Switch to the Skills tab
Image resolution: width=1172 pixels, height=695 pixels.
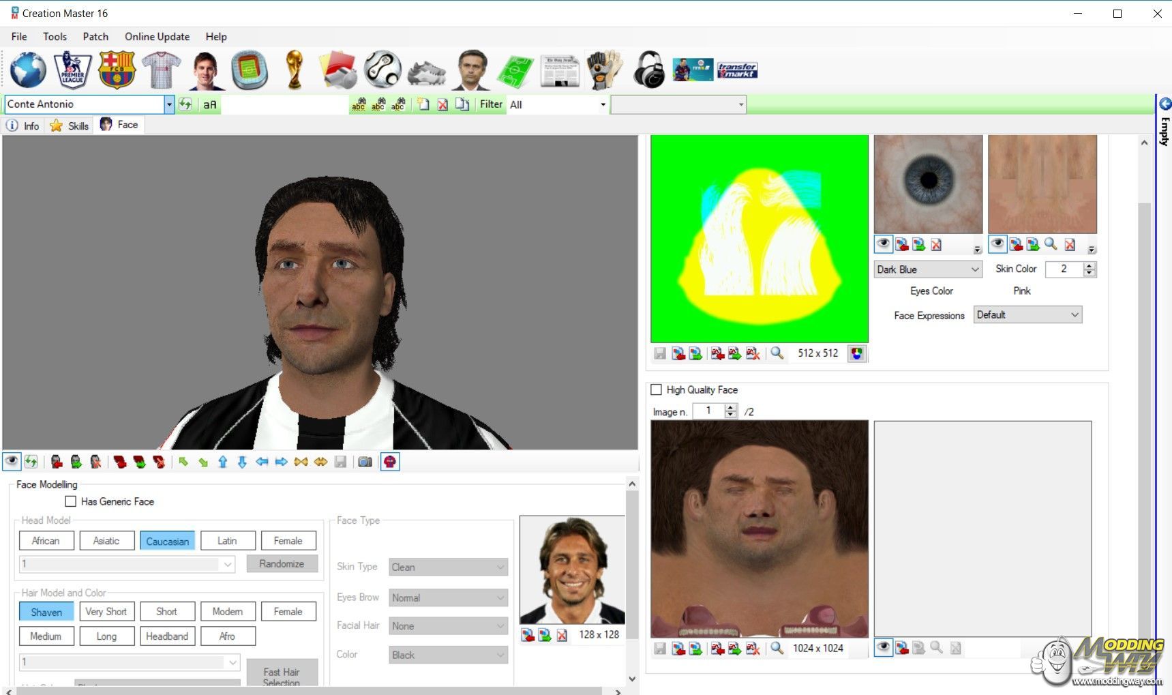70,125
